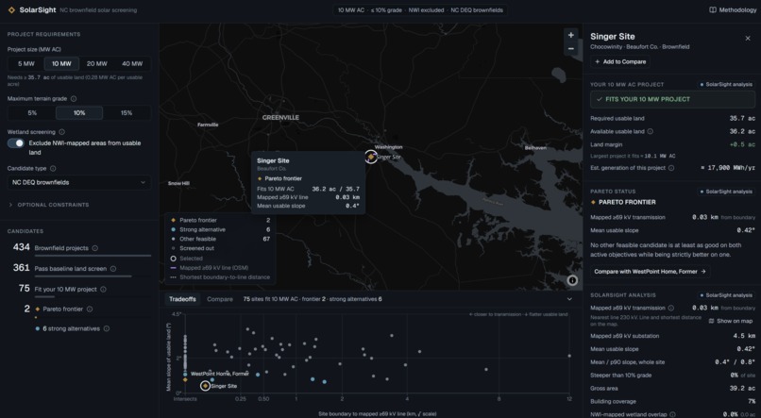The height and width of the screenshot is (418, 761).
Task: Toggle Exclude NWI-mapped areas switch
Action: (15, 143)
